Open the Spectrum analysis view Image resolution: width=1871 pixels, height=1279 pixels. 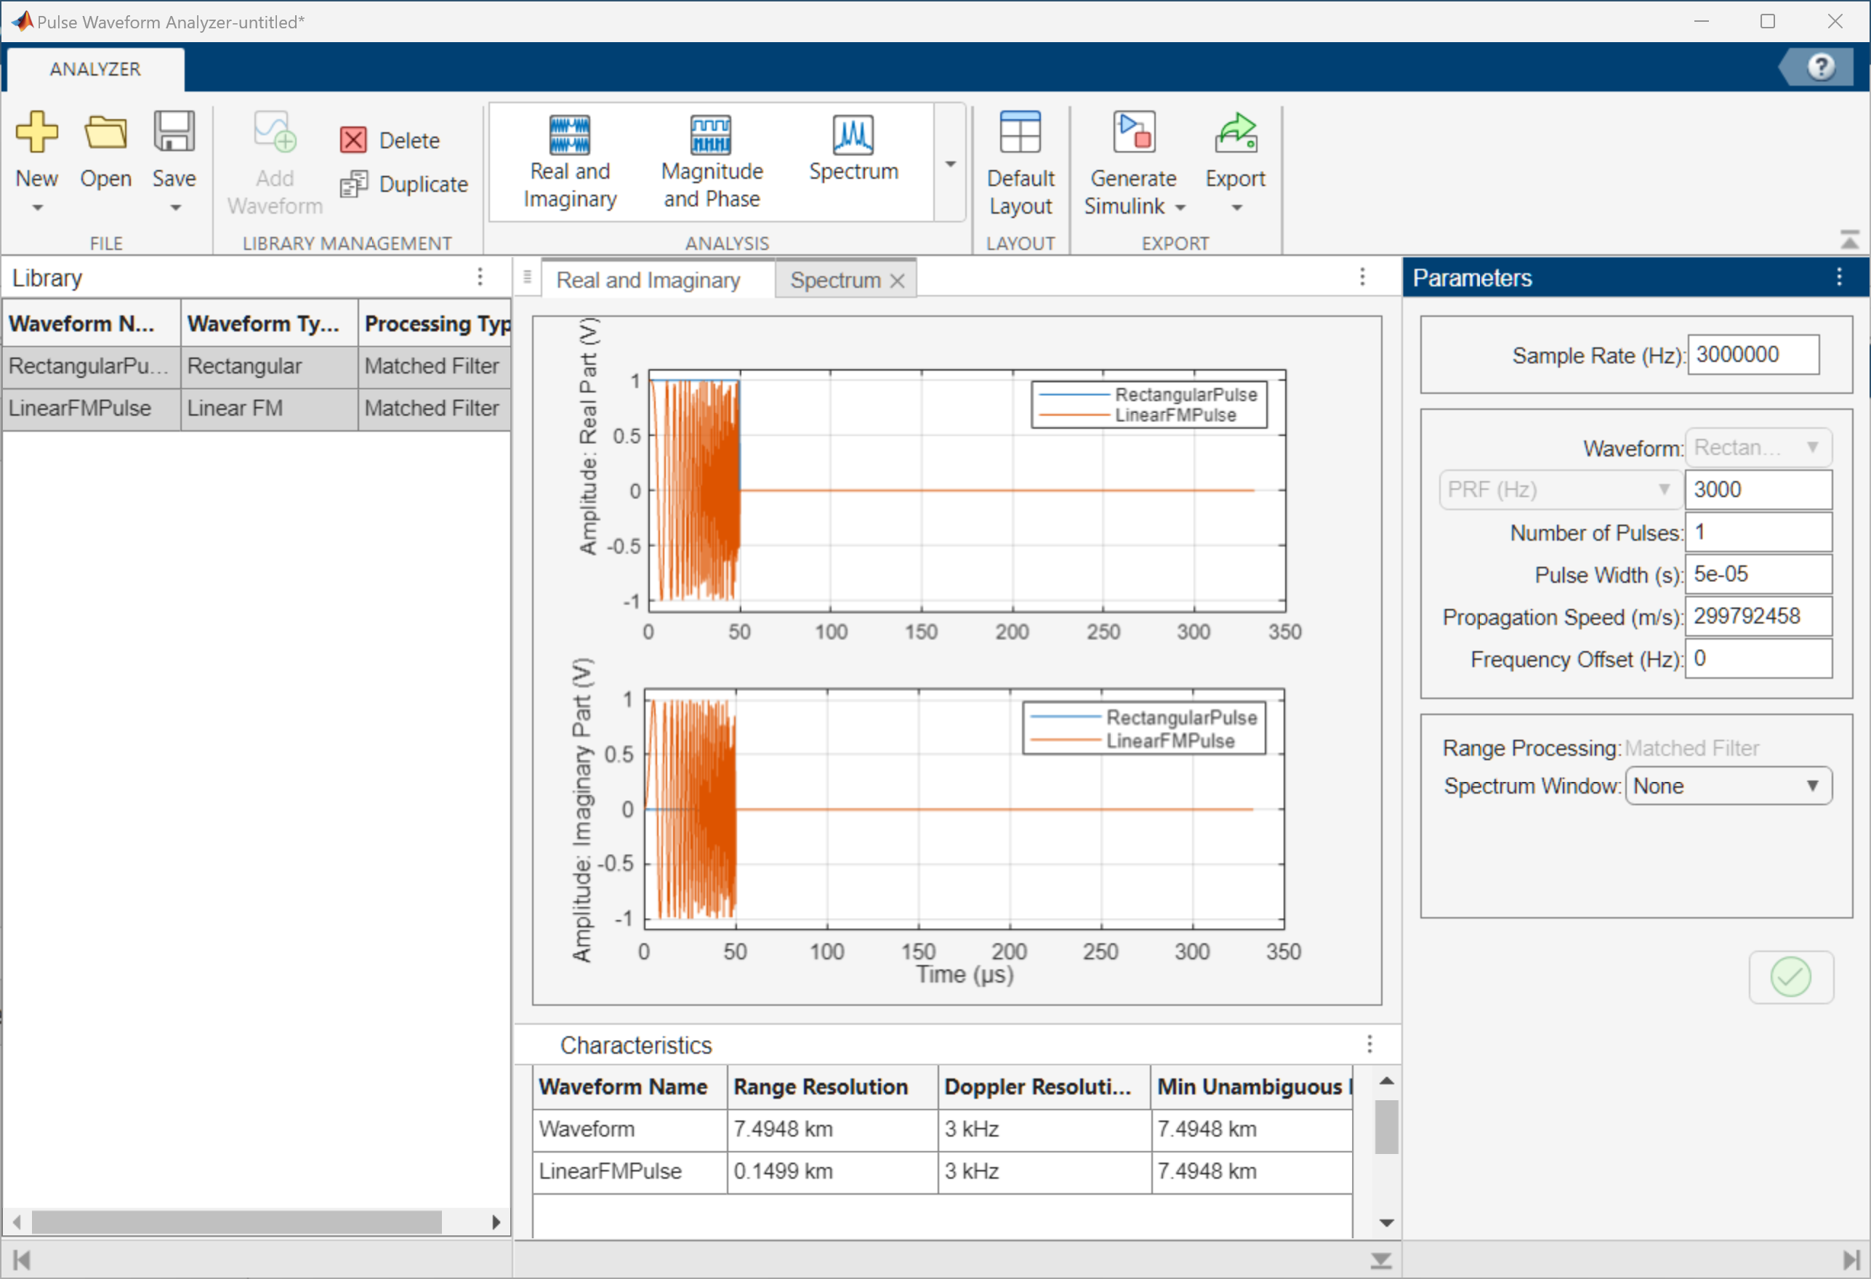coord(853,153)
